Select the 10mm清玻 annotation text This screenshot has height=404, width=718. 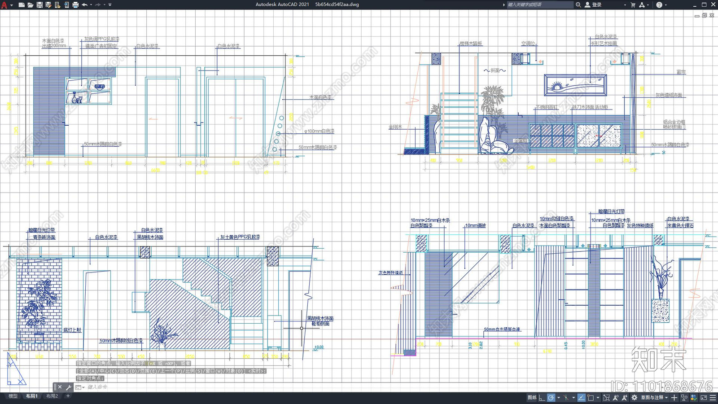click(476, 225)
